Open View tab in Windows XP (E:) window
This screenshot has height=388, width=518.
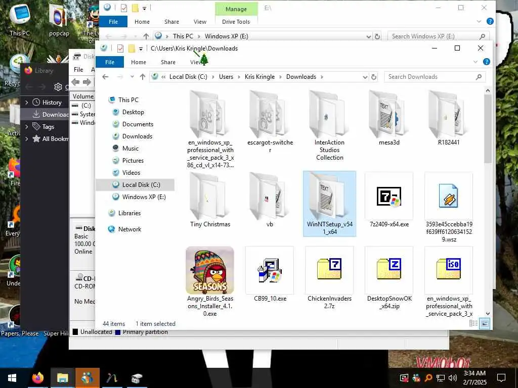point(200,22)
